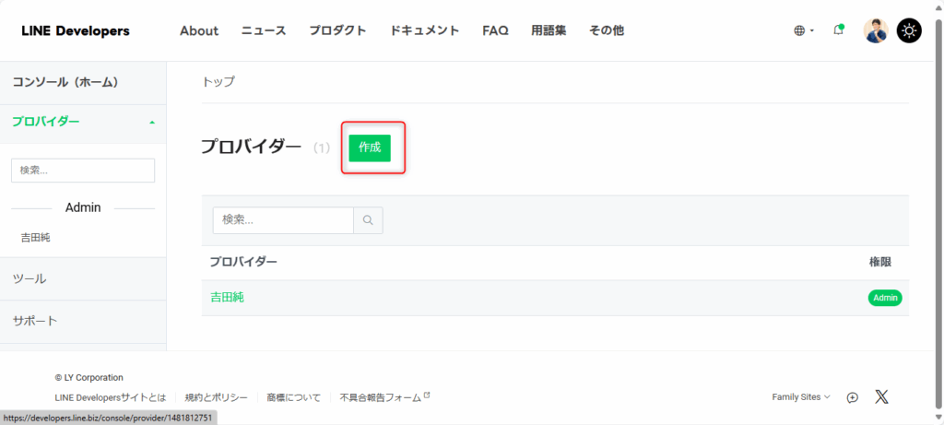Focus the main provider 検索 input field
Screen dimensions: 944x425
tap(283, 220)
